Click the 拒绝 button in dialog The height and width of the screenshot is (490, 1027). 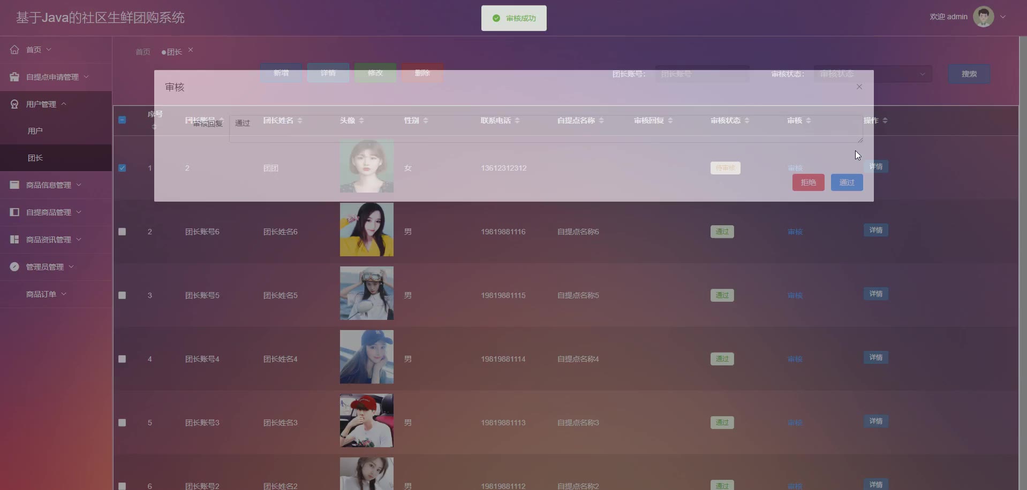click(809, 182)
